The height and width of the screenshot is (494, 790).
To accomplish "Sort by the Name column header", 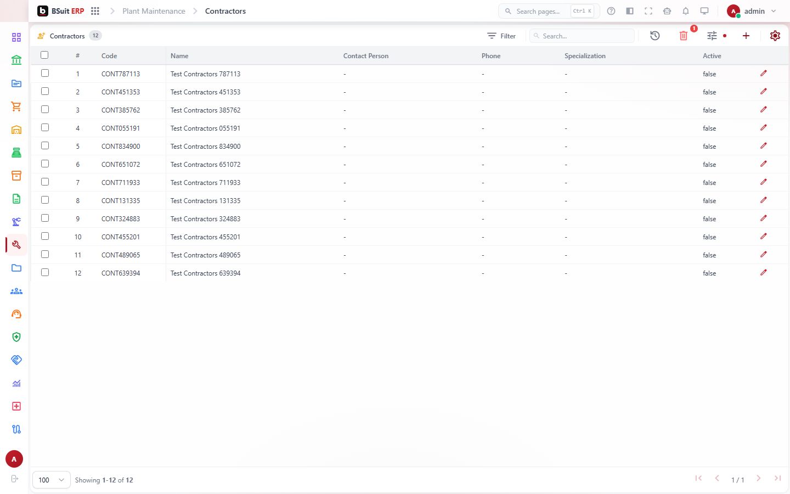I will [179, 56].
